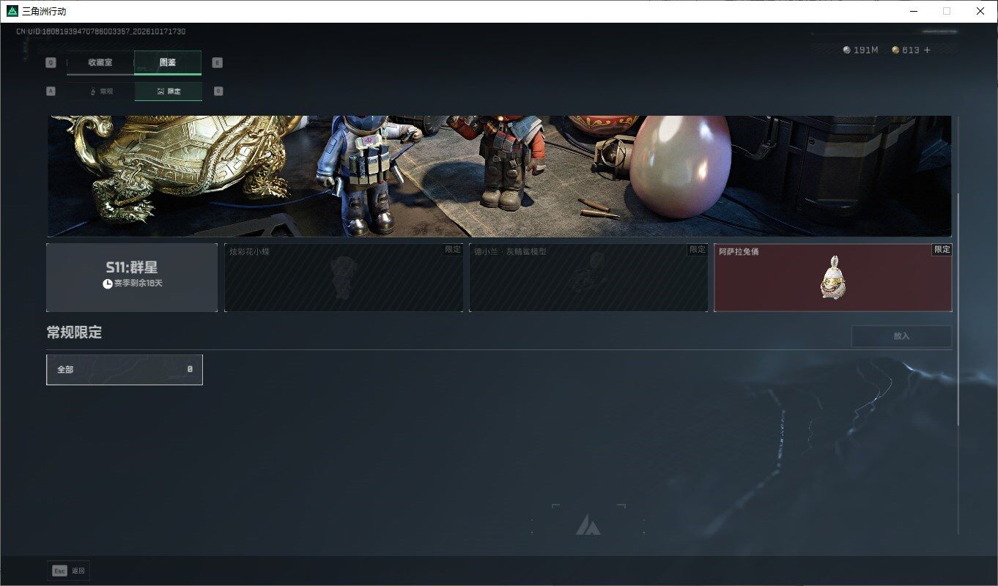
Task: Open the 常规 sub-tab
Action: (101, 92)
